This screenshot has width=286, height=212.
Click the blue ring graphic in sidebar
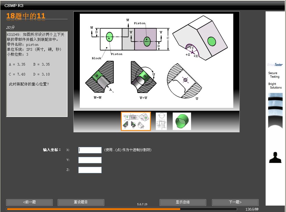point(275,111)
